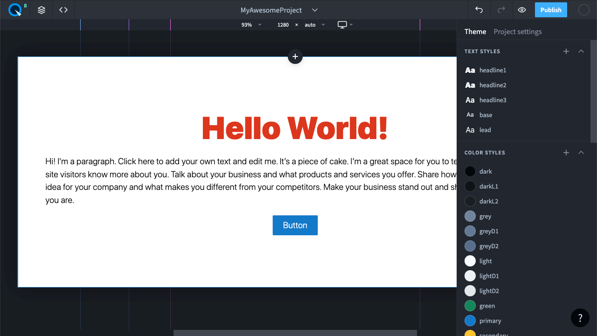
Task: Collapse the Color Styles section
Action: click(581, 153)
